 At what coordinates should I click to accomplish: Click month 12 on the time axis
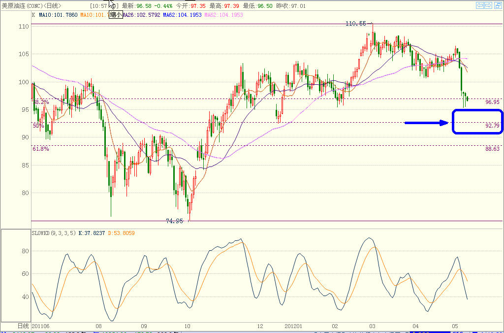pyautogui.click(x=260, y=326)
